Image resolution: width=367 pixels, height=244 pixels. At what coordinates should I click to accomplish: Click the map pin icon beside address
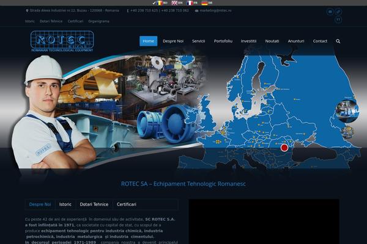27,11
